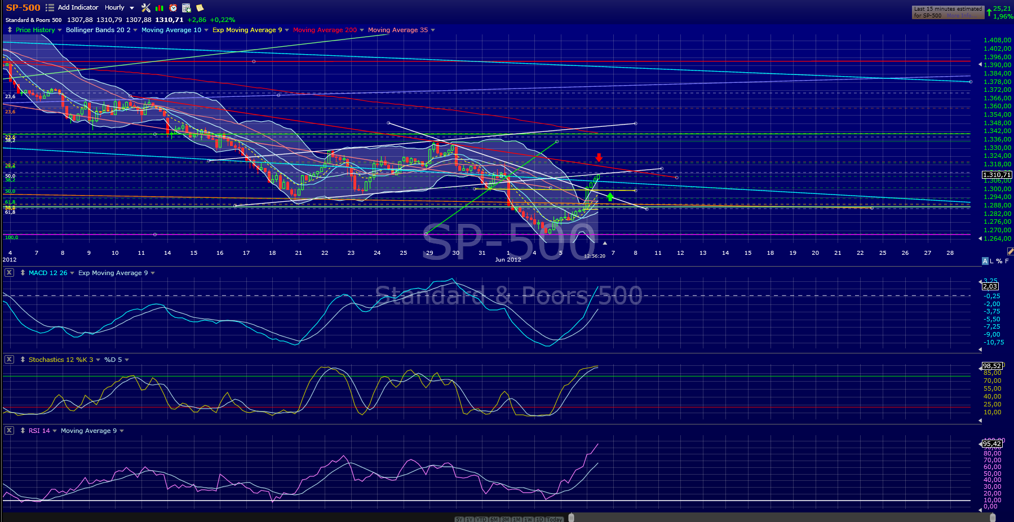The image size is (1014, 522).
Task: Open the alarm clock alert icon
Action: pyautogui.click(x=173, y=8)
